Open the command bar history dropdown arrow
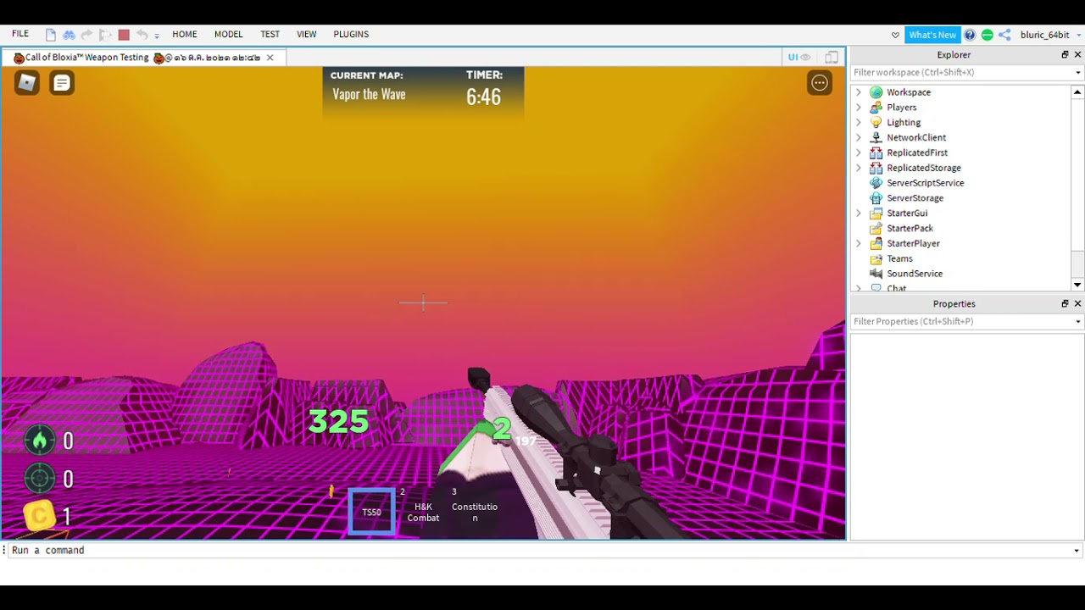 [1077, 551]
